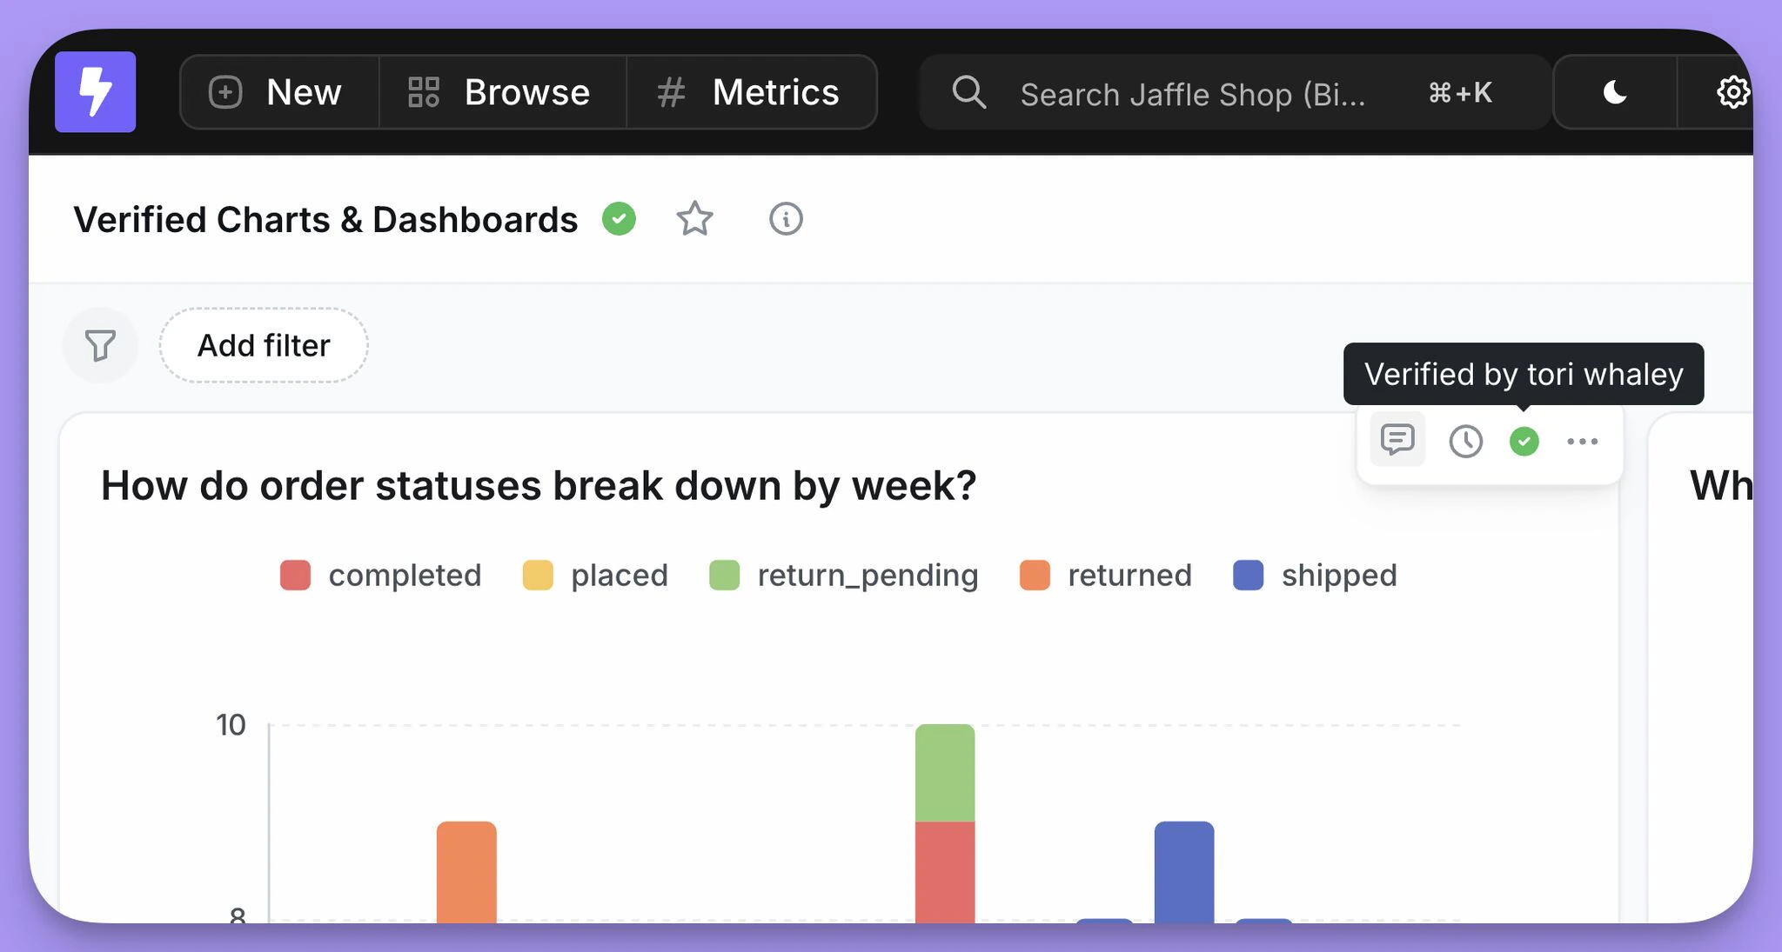
Task: Click the funnel filter icon
Action: pyautogui.click(x=100, y=345)
